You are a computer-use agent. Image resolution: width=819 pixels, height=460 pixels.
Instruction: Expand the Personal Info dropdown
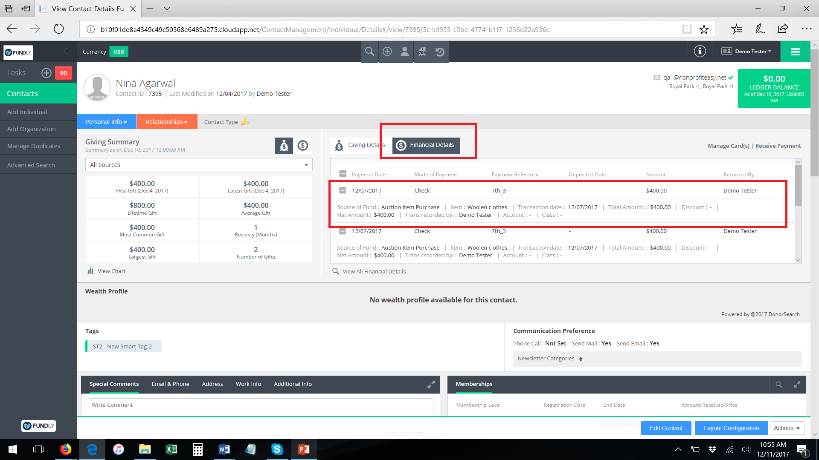pyautogui.click(x=106, y=122)
